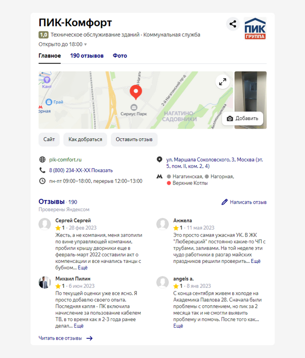The width and height of the screenshot is (305, 358).
Task: Switch to the 190 отзывов tab
Action: click(x=87, y=56)
